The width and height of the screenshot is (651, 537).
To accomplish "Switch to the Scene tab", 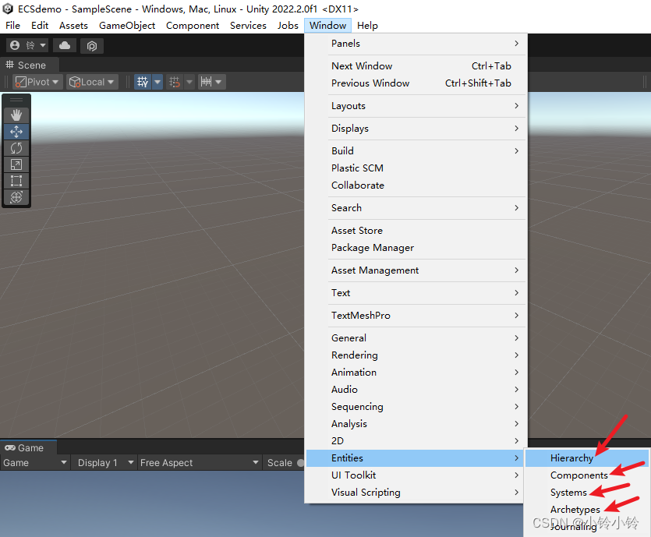I will pyautogui.click(x=27, y=65).
